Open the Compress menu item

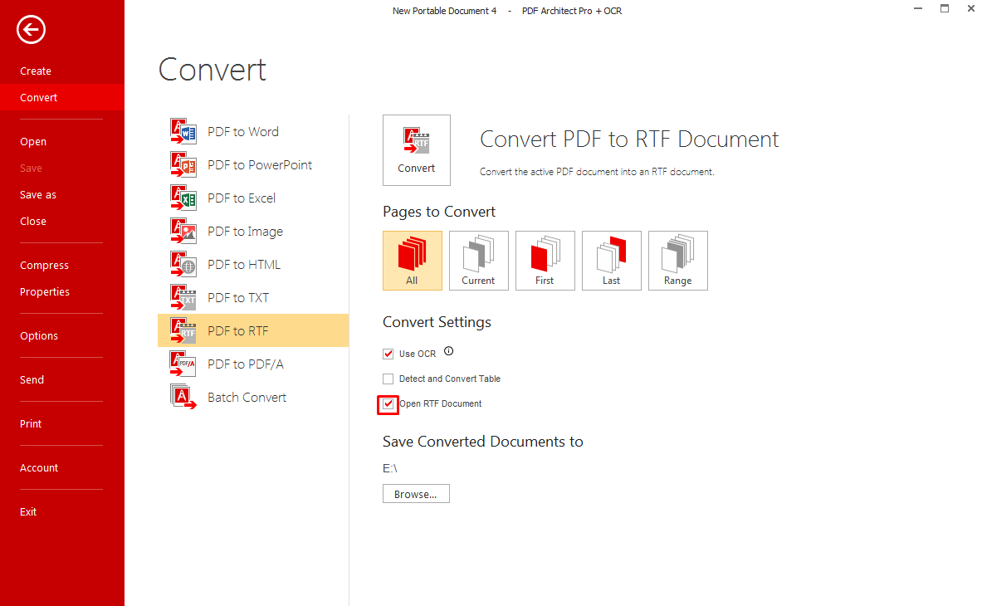tap(45, 265)
